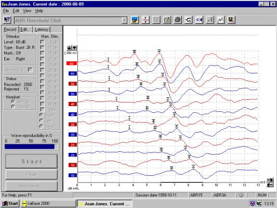This screenshot has width=277, height=208.
Task: Click the save and exit icon
Action: (231, 20)
